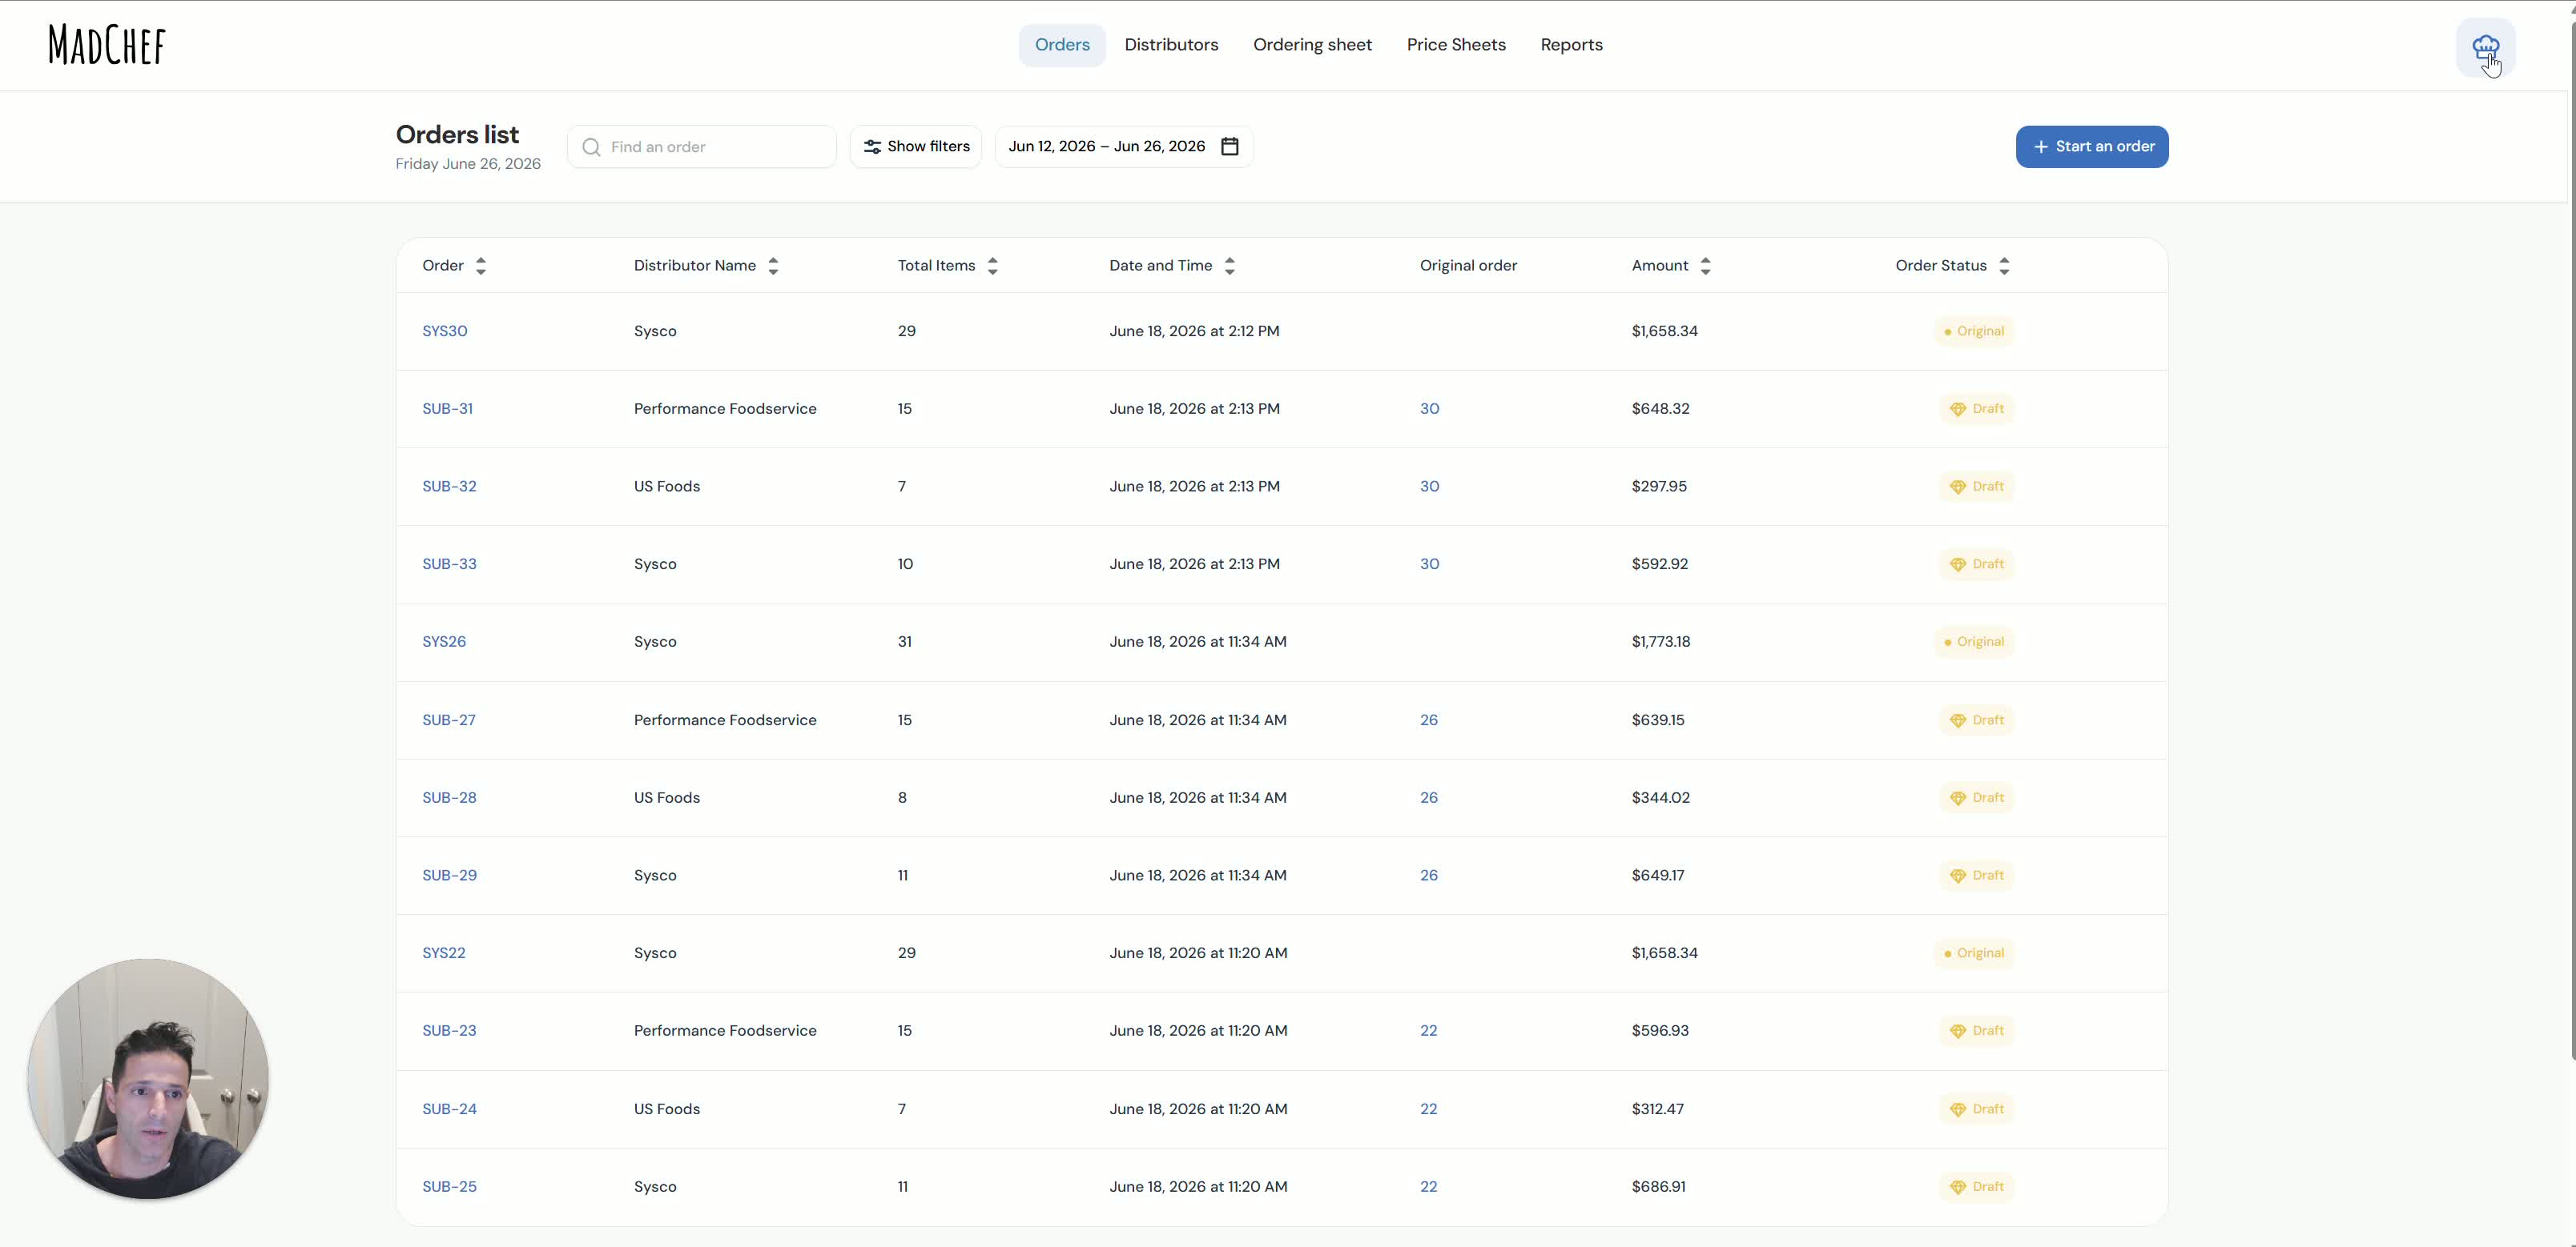Click amount $686.91

point(1658,1188)
